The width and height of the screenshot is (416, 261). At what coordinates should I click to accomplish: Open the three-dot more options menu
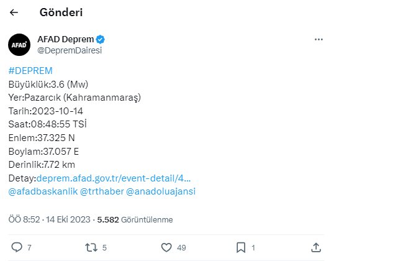(319, 39)
